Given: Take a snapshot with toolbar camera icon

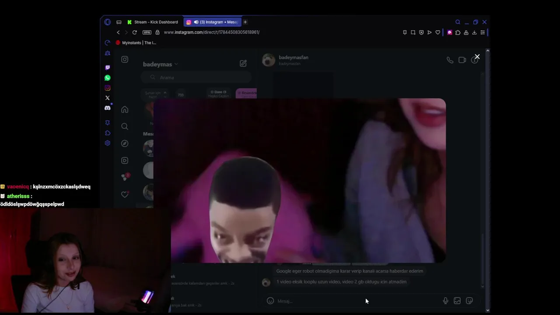Looking at the screenshot, I should coord(413,32).
